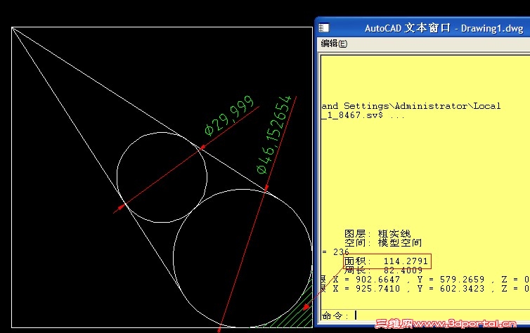Click the AutoCAD 文本窗口 title bar
This screenshot has height=333, width=530.
422,27
